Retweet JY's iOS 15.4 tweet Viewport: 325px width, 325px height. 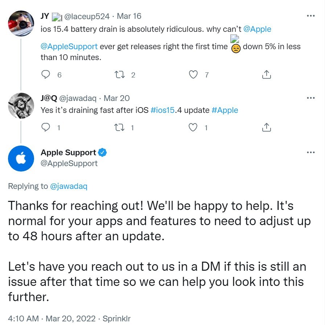(119, 75)
